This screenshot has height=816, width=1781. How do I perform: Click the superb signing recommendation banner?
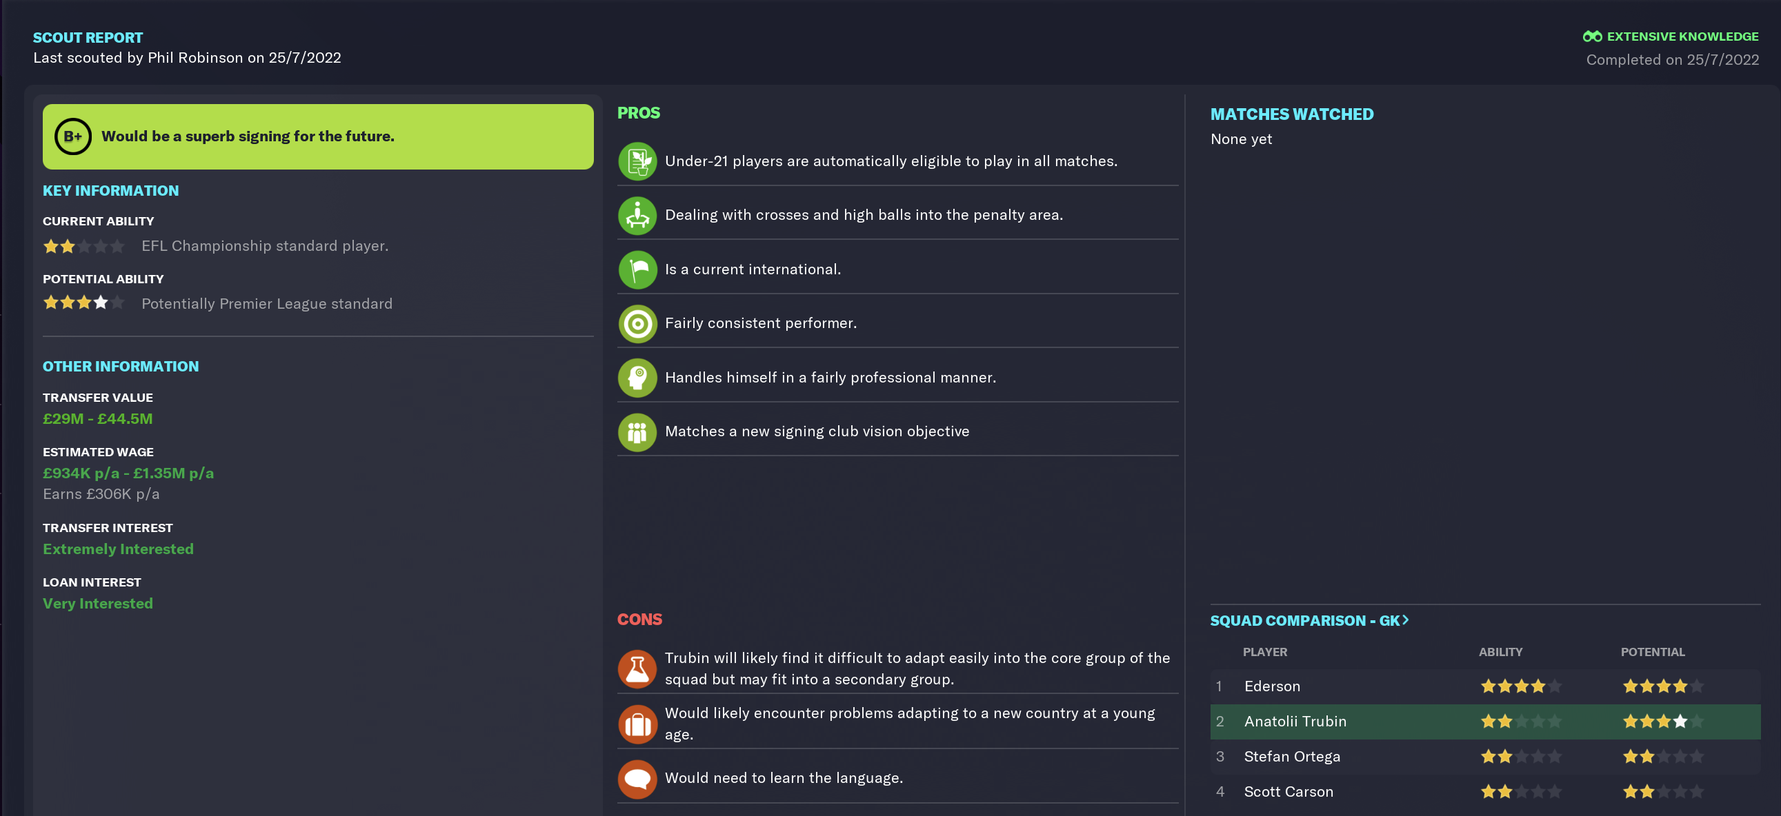click(x=318, y=137)
